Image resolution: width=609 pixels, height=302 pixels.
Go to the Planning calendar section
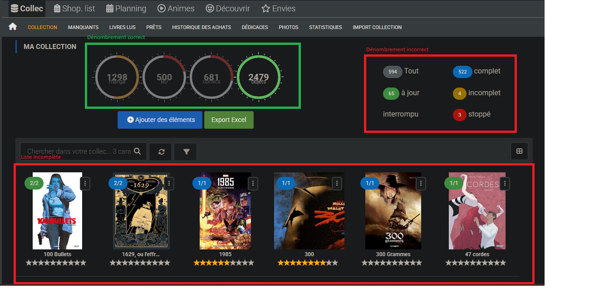[x=126, y=9]
